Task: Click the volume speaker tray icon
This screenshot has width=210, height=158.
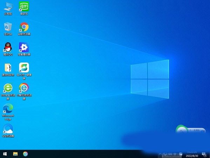Action: point(170,154)
